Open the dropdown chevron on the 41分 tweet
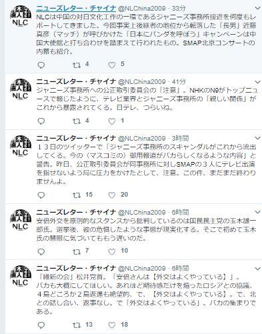Image resolution: width=262 pixels, height=334 pixels. tap(257, 82)
